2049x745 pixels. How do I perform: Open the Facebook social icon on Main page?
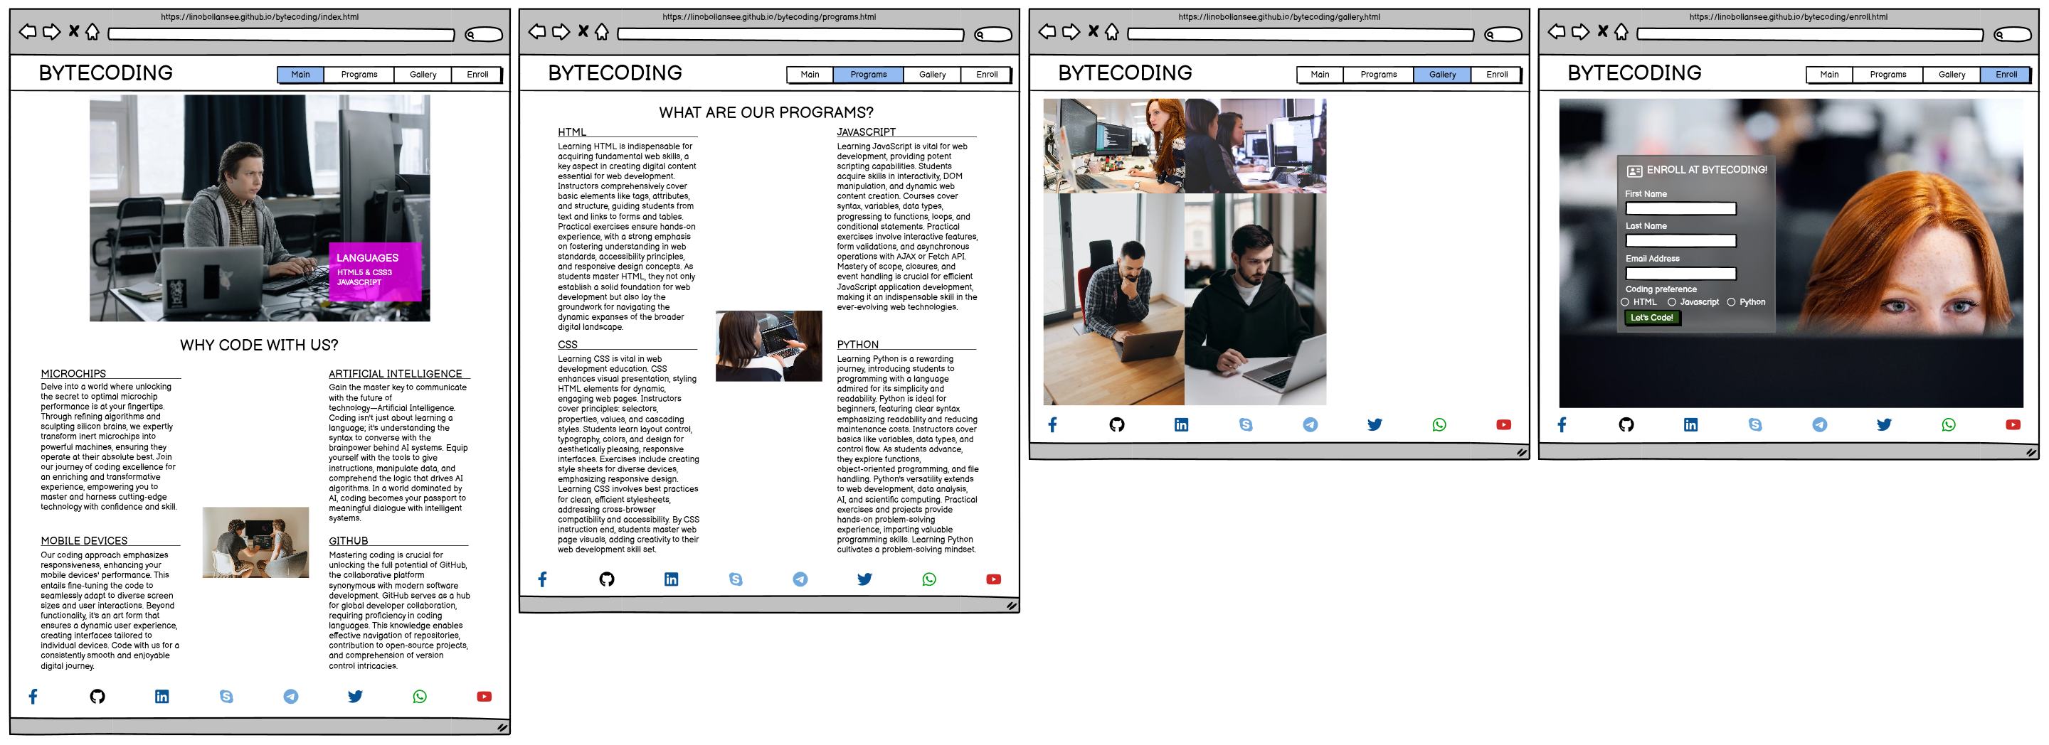tap(33, 697)
